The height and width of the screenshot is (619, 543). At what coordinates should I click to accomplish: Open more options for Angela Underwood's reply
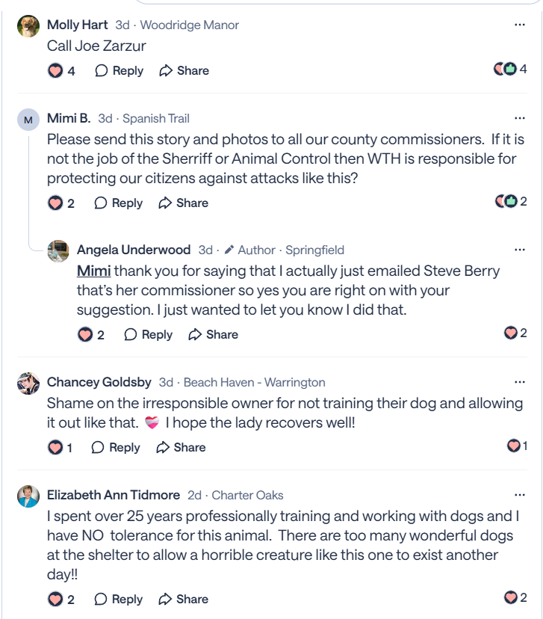520,250
